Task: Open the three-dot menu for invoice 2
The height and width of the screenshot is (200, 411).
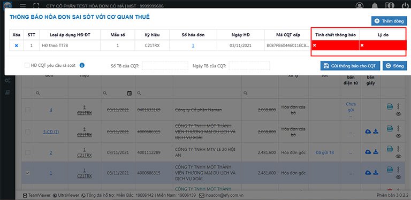Action: tap(398, 149)
